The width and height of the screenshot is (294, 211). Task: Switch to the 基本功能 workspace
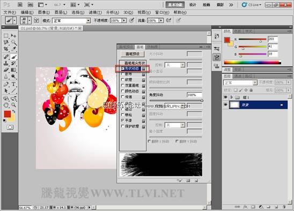[175, 5]
